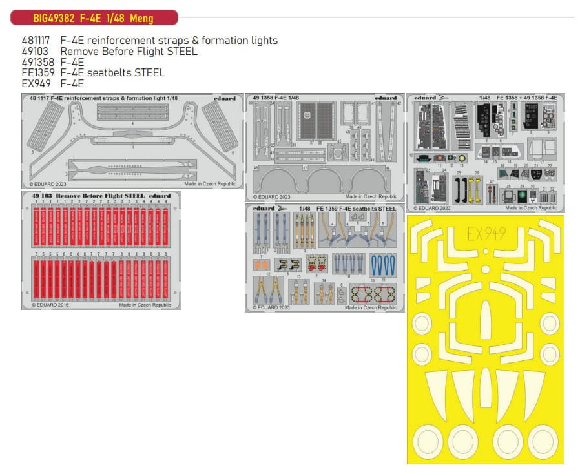The image size is (580, 474).
Task: Click '© EDUARD 2016' on the Remove Before Flight fret
Action: 50,305
